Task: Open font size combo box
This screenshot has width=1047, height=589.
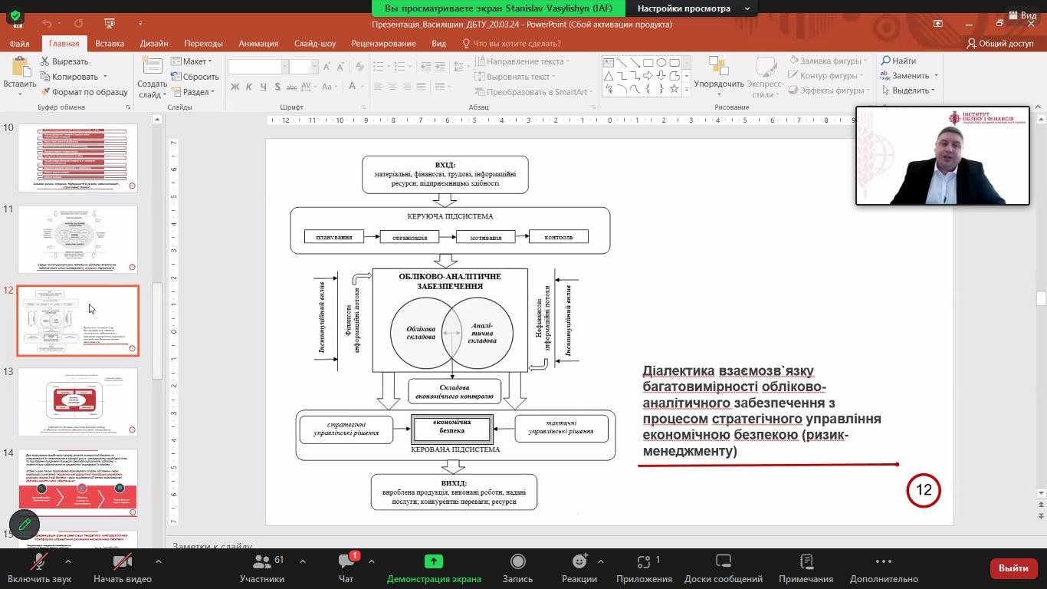Action: click(x=304, y=67)
